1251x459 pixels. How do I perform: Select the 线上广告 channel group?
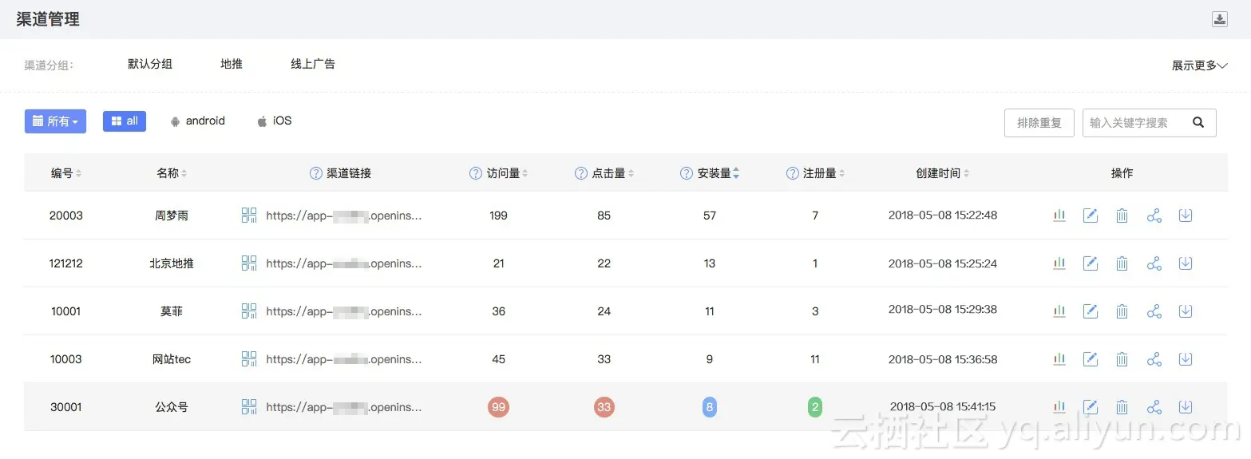(x=313, y=64)
